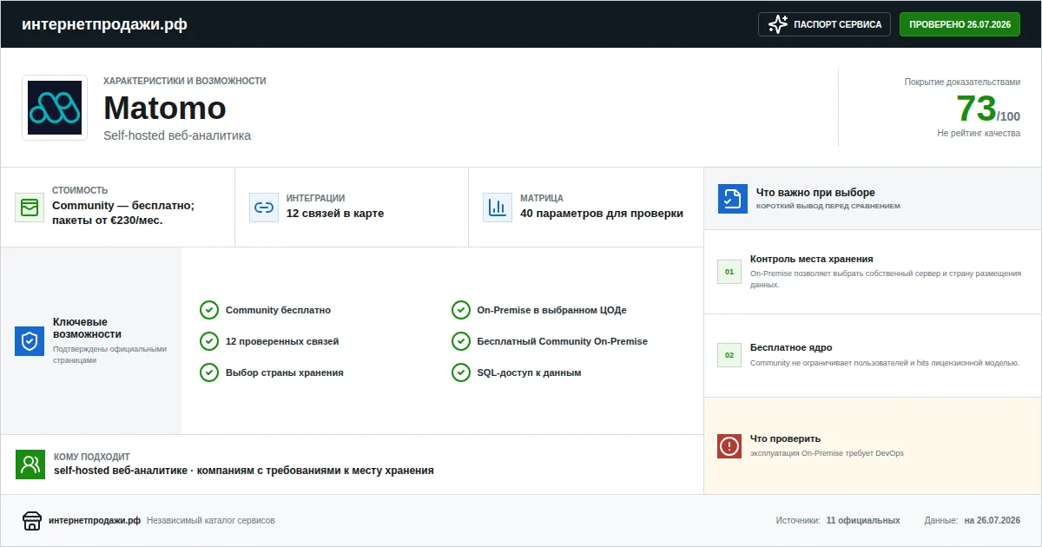Click the Ключевые возможности shield icon
The image size is (1042, 547).
30,341
